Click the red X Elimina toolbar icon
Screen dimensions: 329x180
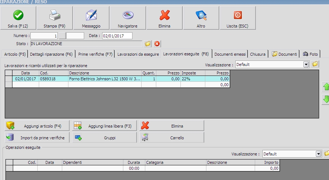(165, 15)
